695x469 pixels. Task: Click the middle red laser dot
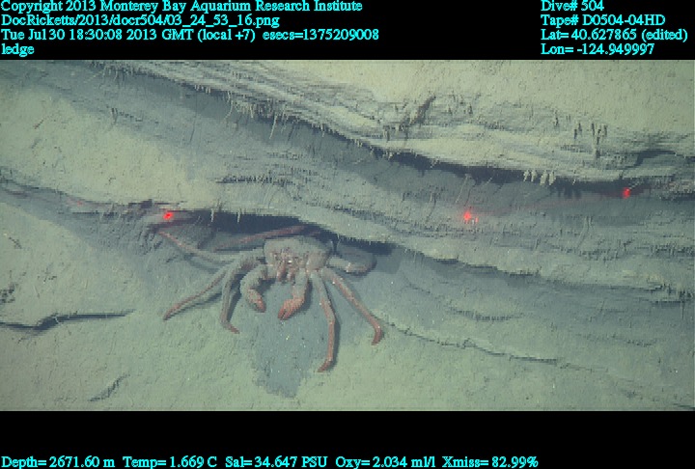click(x=468, y=216)
